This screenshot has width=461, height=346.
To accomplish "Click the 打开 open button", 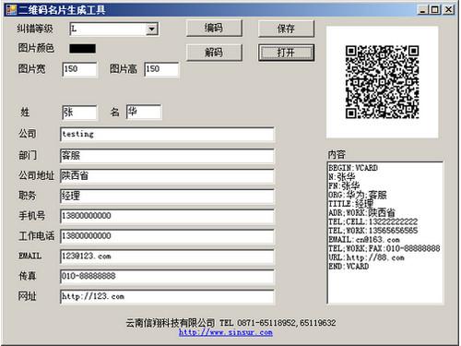I will (286, 53).
